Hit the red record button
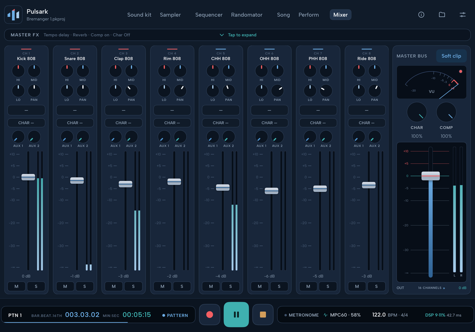The image size is (475, 332). point(210,314)
